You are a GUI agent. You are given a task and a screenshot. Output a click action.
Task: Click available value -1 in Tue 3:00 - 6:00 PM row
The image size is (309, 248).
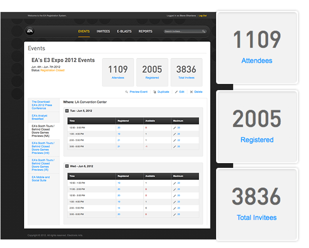(x=146, y=147)
